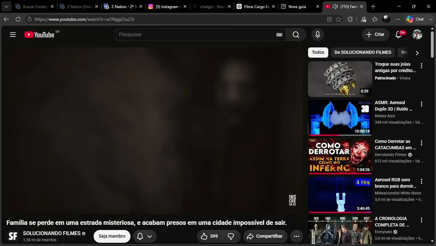
Task: Open options for A CRONOLOGIA COMPLETA video
Action: tap(422, 220)
